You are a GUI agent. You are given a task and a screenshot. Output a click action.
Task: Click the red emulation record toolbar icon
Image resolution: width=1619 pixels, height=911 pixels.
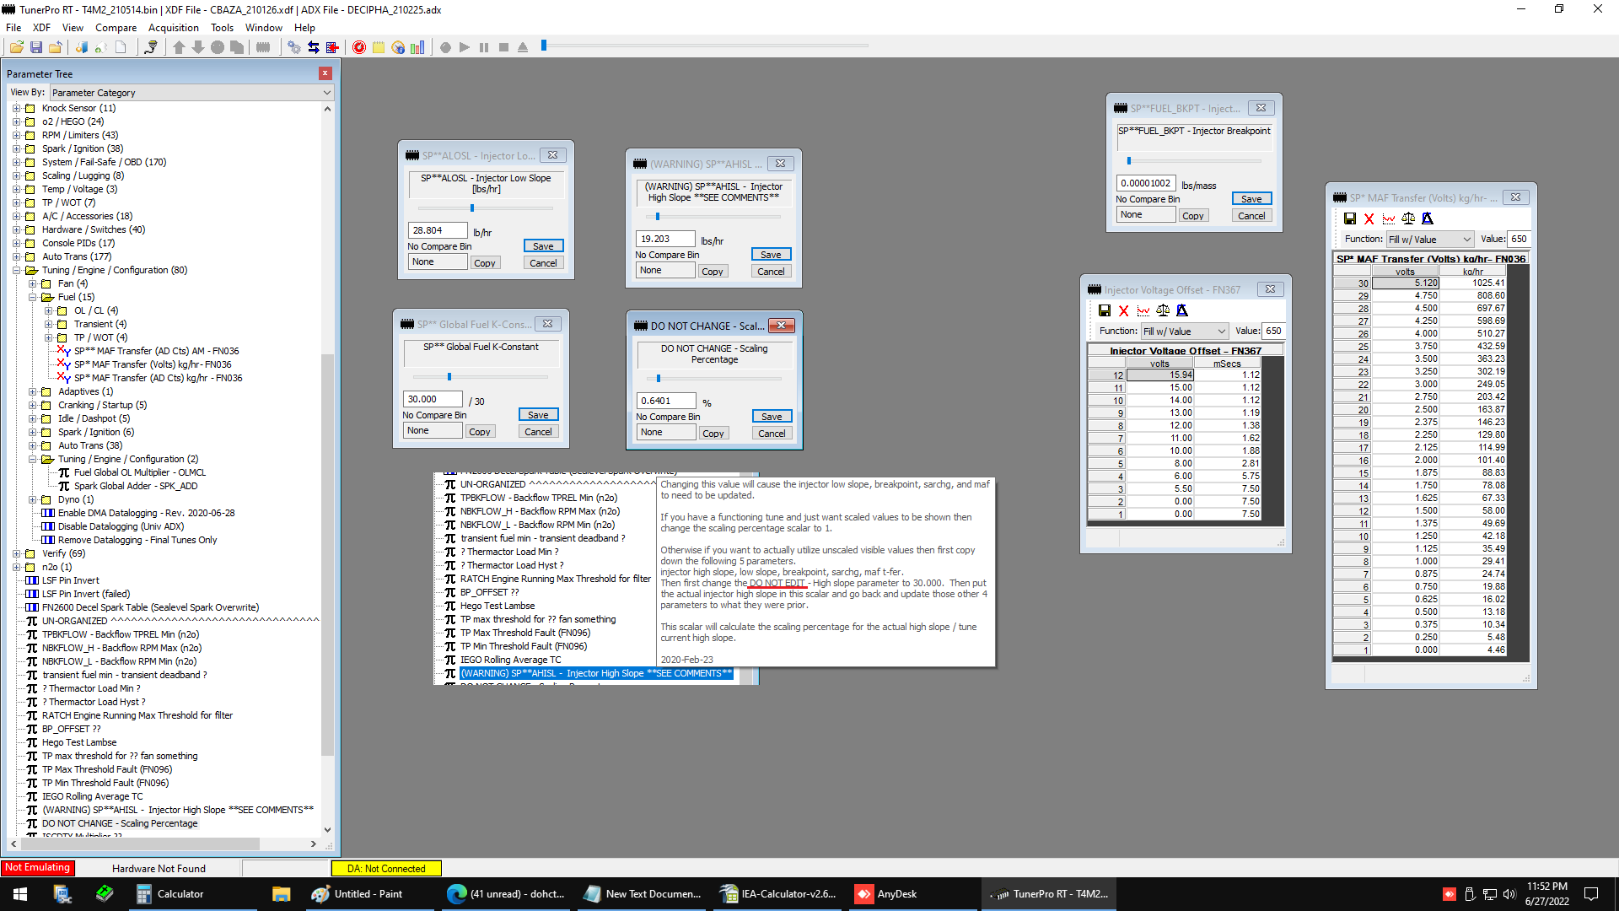point(359,47)
